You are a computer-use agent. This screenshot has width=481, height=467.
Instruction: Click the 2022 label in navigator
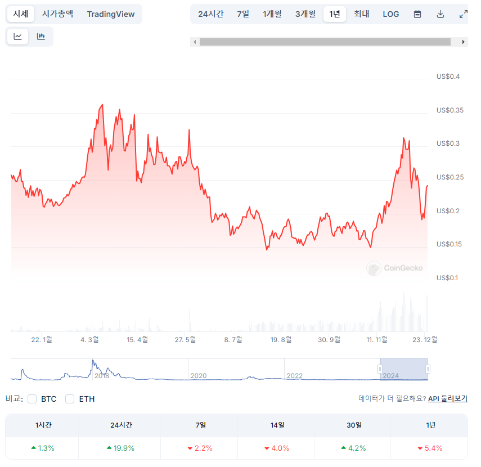click(x=294, y=376)
